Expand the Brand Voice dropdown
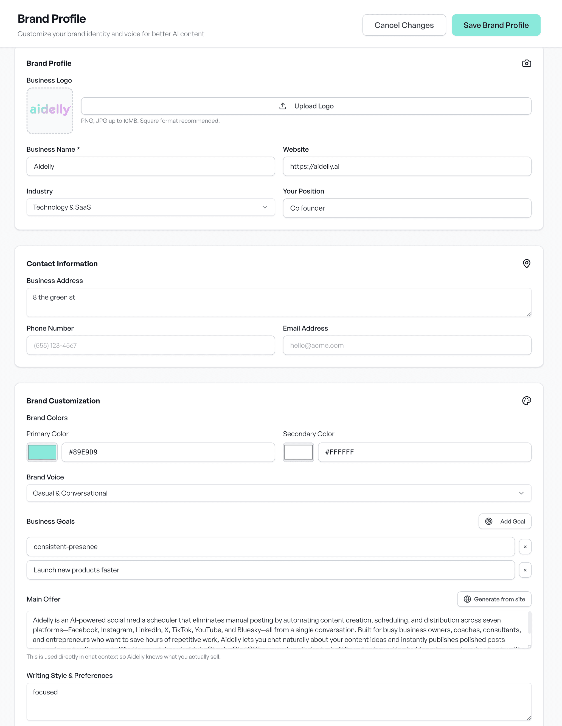Viewport: 562px width, 726px height. (x=279, y=493)
